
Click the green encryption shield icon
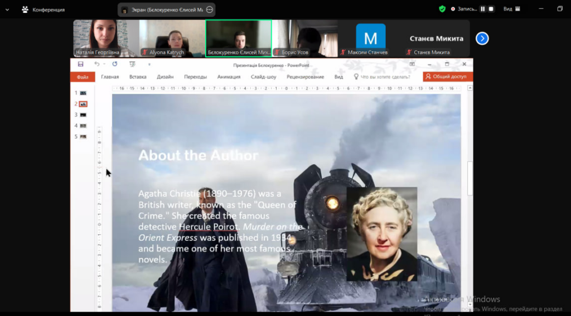coord(442,9)
